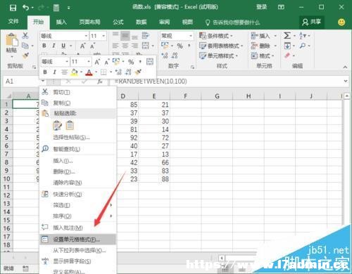Click Decrease Font Size in the ribbon
This screenshot has width=352, height=274.
pos(93,46)
